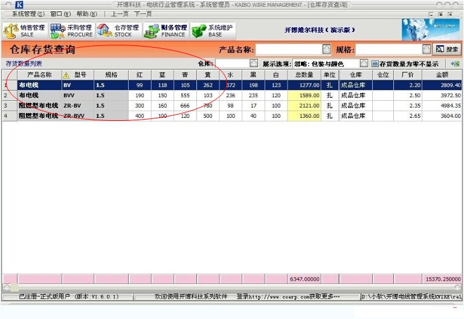
Task: Open the 系统管理(S) menu
Action: click(x=28, y=14)
